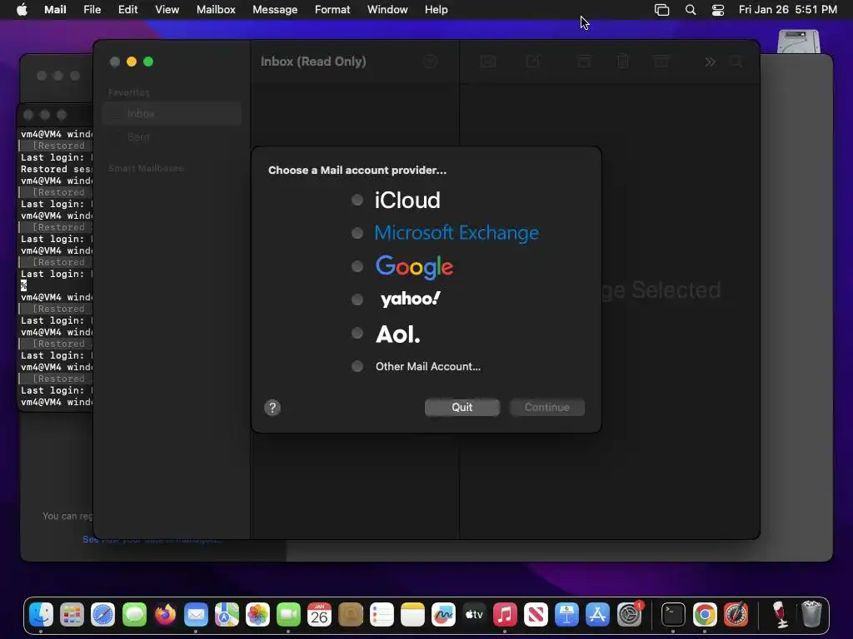Click the Archive toolbar icon
The image size is (853, 639).
tap(584, 62)
